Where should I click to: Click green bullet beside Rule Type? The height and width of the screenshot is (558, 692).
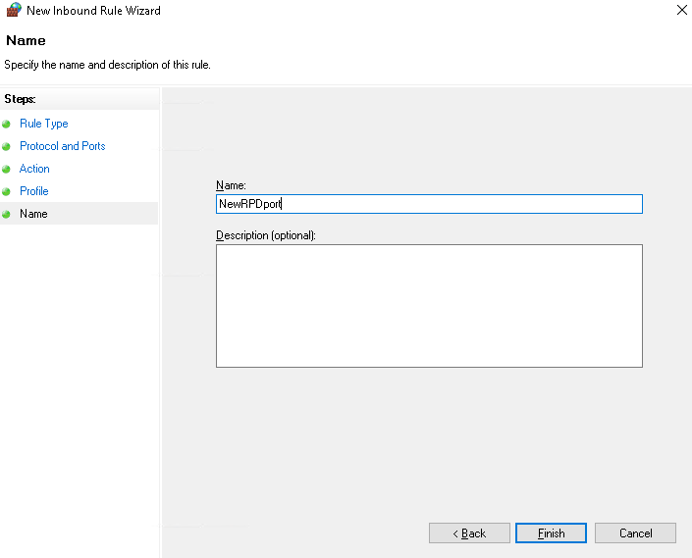7,125
